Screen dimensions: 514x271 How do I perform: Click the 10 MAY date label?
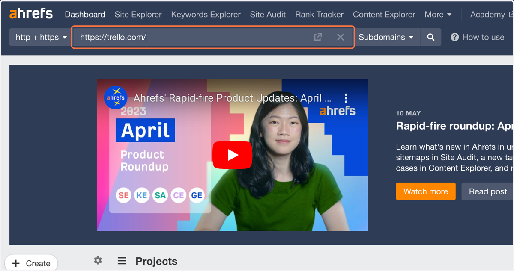409,113
